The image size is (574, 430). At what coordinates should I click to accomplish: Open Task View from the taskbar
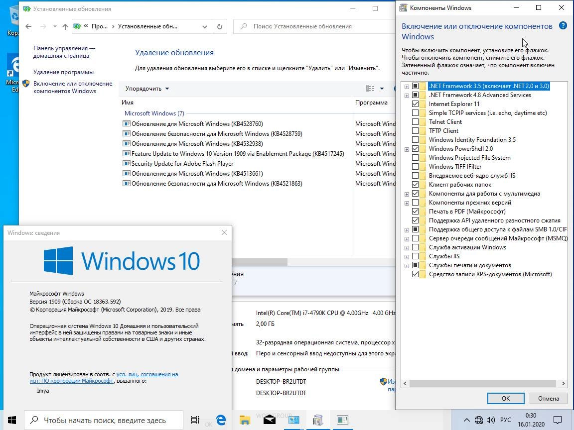click(x=195, y=420)
